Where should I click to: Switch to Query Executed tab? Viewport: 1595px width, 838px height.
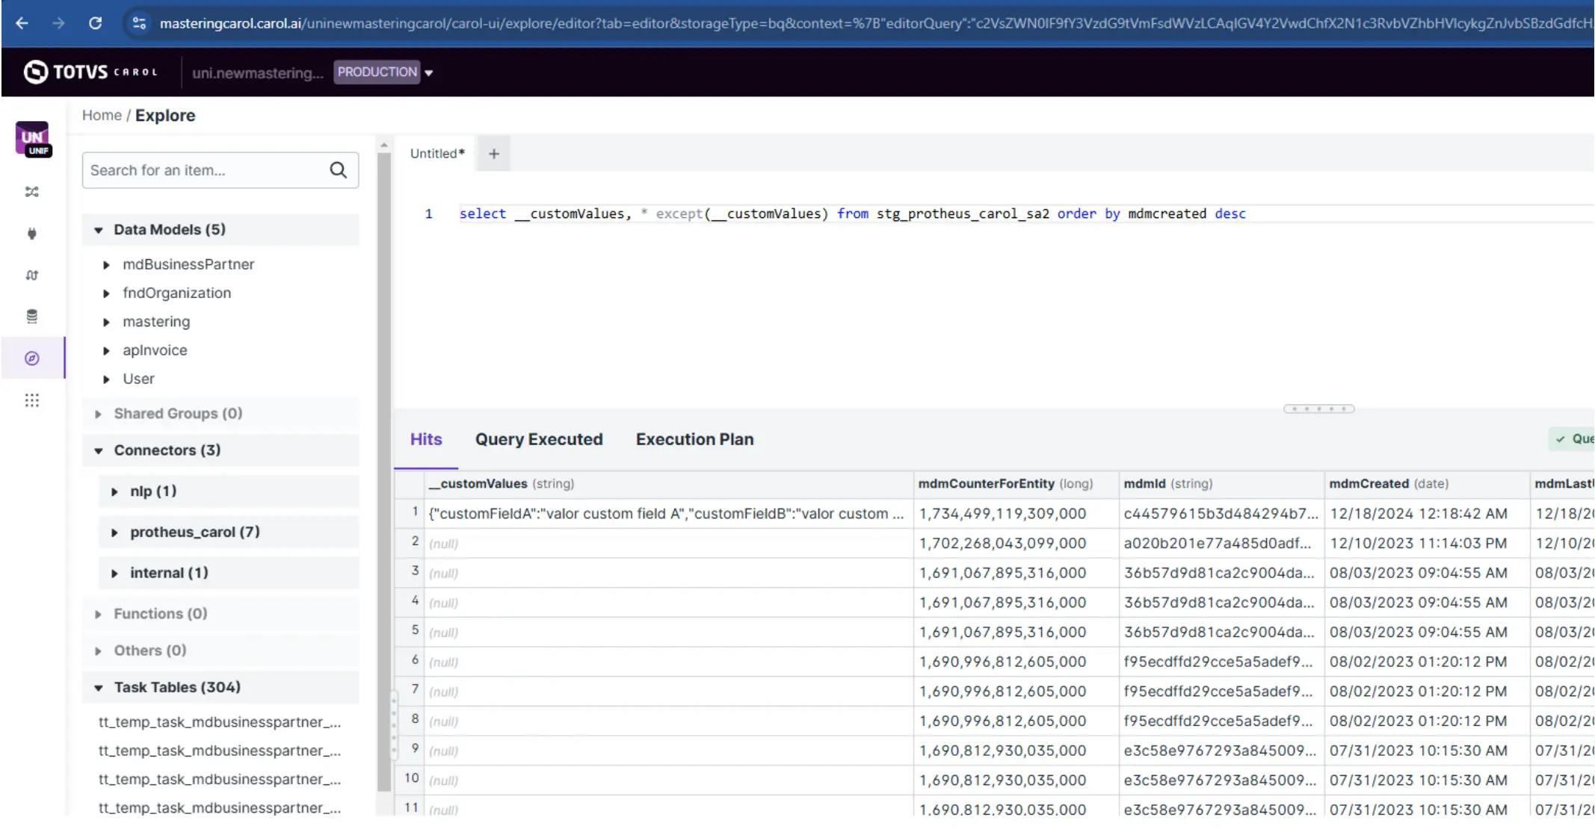539,439
